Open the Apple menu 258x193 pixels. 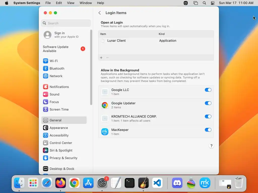(7, 3)
